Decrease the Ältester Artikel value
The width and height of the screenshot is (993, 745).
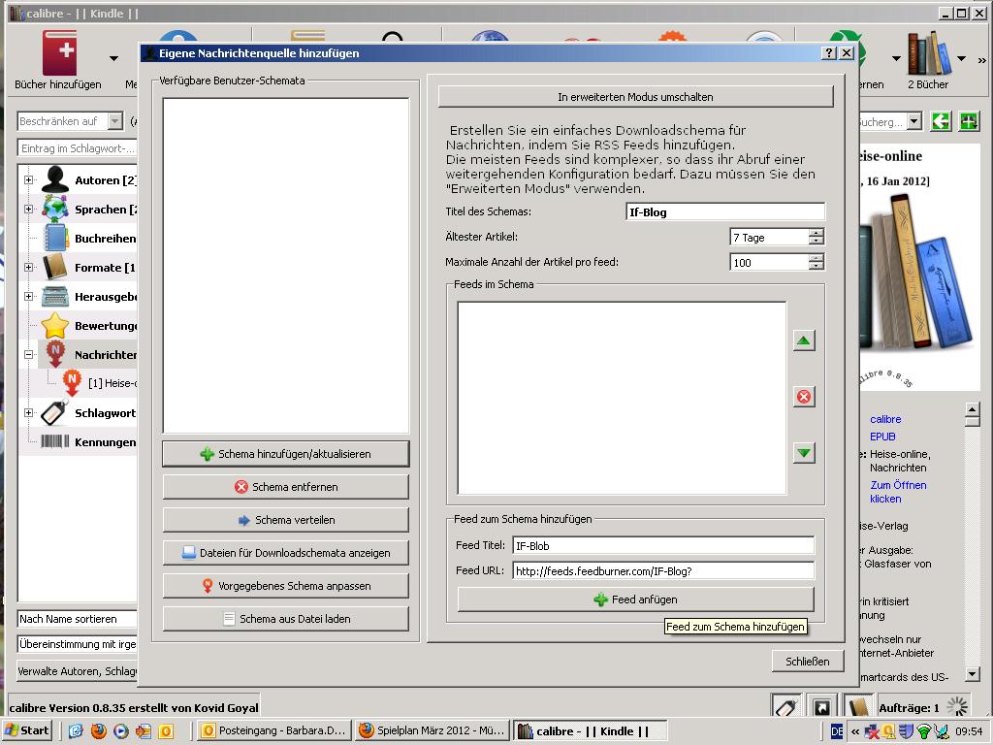(817, 242)
